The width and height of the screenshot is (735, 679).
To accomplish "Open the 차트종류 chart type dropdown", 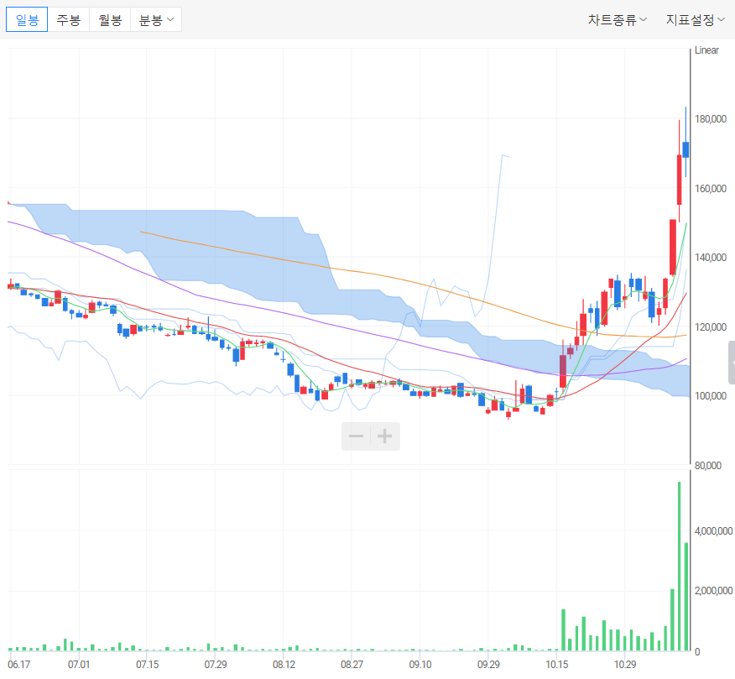I will pyautogui.click(x=617, y=19).
